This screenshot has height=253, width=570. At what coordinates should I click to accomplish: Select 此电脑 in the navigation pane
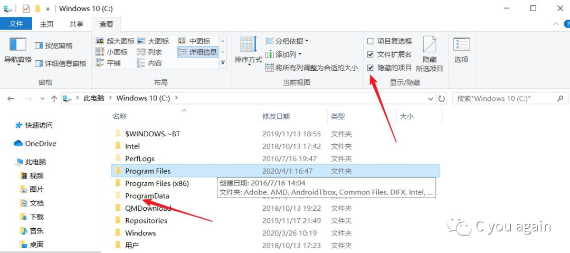click(31, 162)
